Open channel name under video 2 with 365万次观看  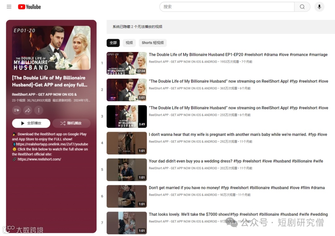pyautogui.click(x=183, y=88)
